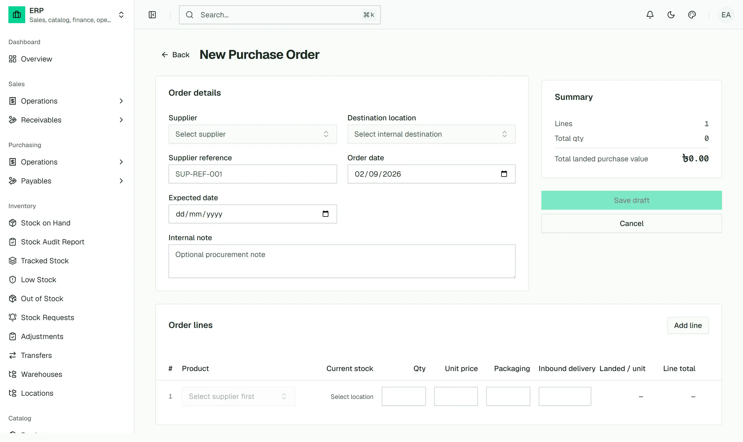
Task: Click the Stock Requests bell icon
Action: click(13, 317)
